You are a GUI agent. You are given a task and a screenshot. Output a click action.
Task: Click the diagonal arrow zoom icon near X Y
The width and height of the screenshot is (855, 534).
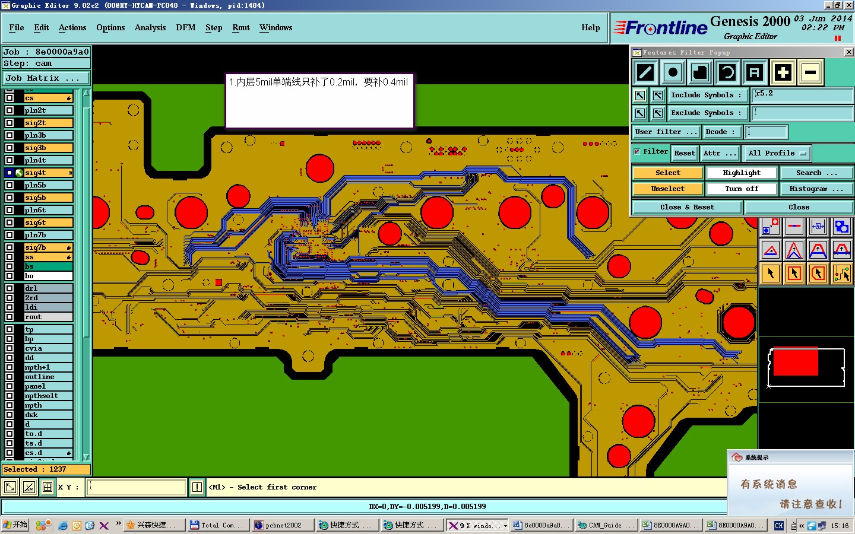(x=10, y=488)
